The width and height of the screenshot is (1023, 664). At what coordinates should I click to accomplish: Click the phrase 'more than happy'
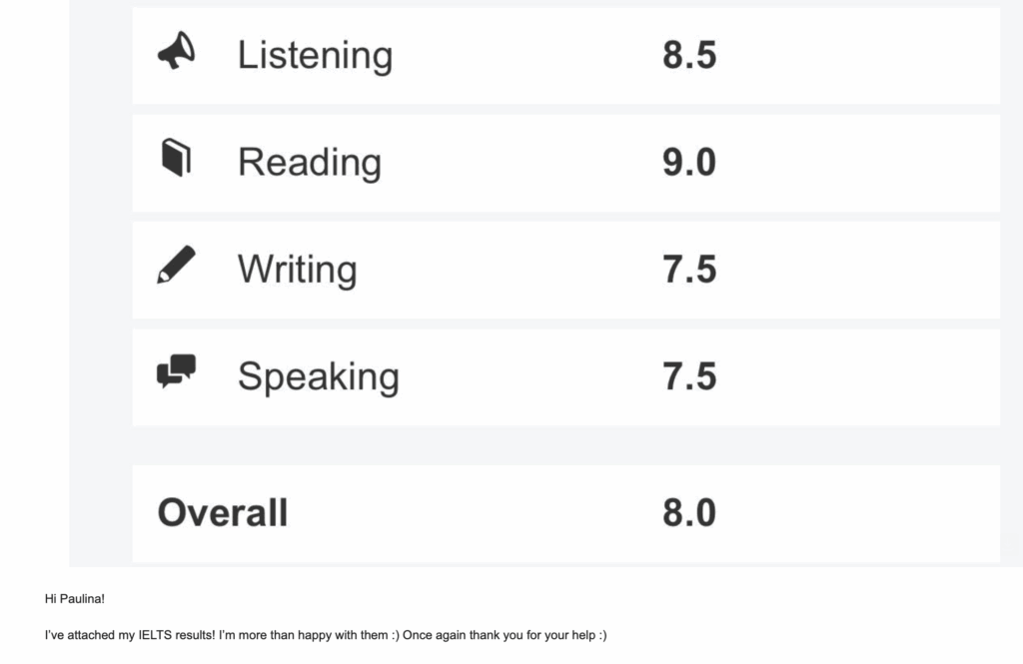(268, 635)
